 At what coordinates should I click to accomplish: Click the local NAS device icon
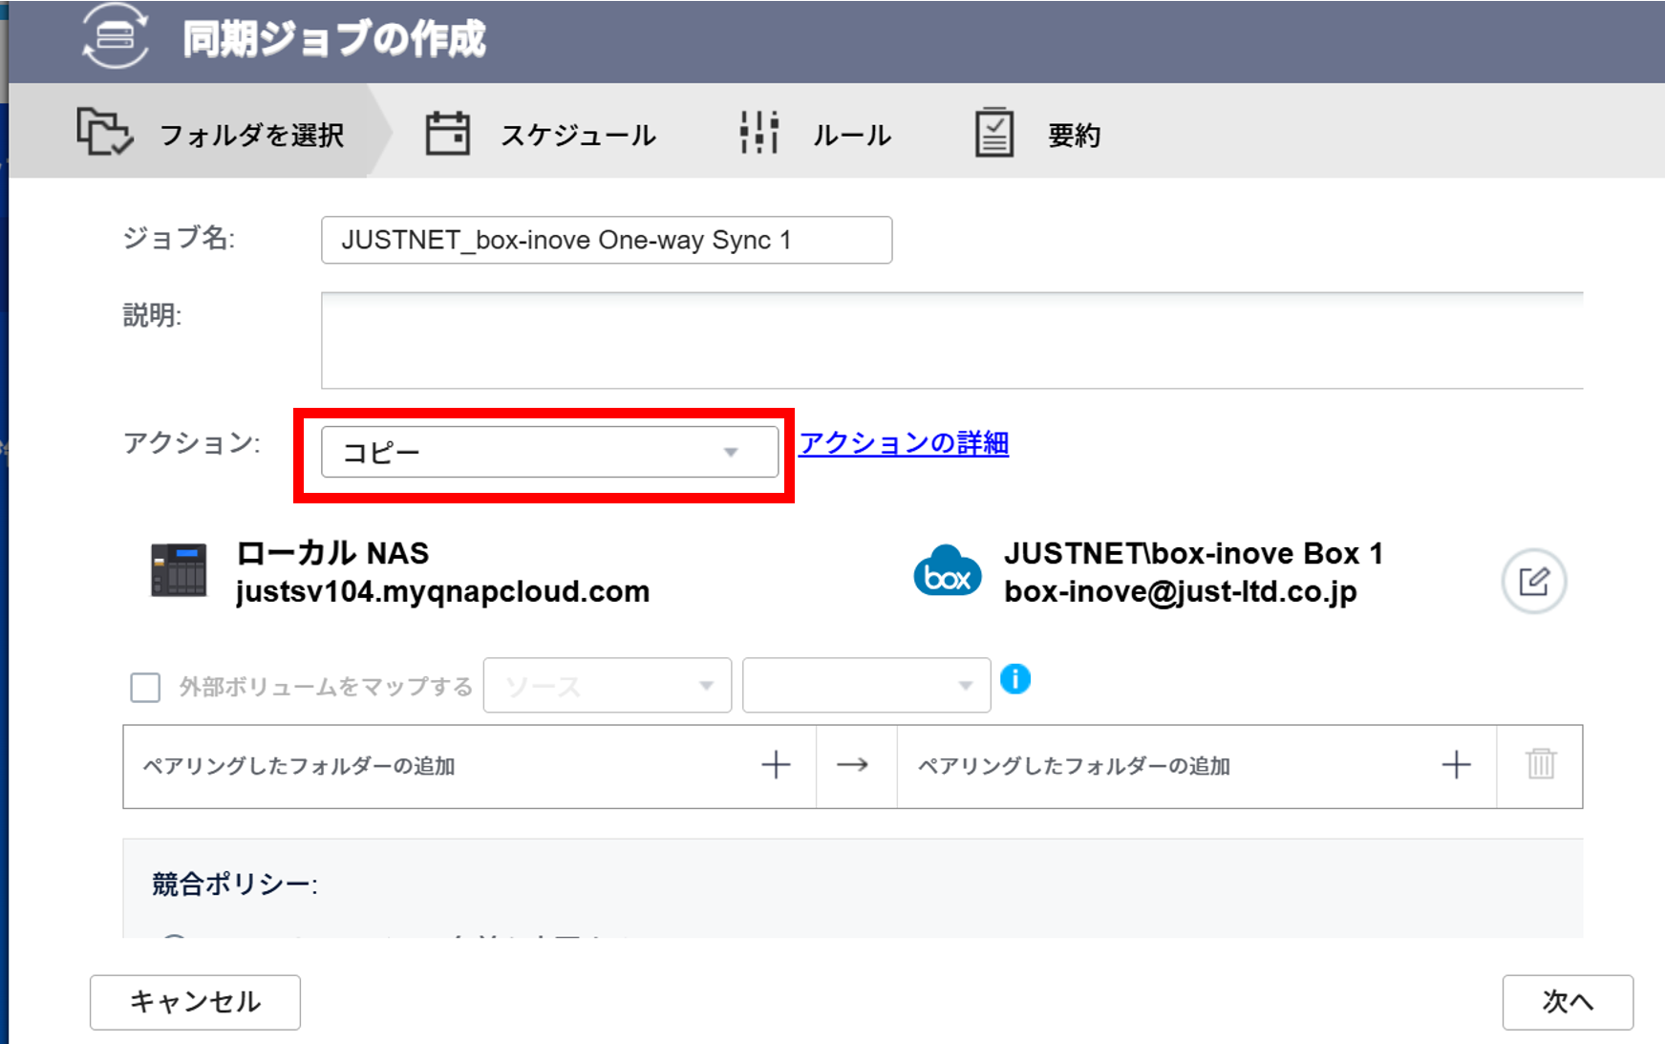pos(179,570)
